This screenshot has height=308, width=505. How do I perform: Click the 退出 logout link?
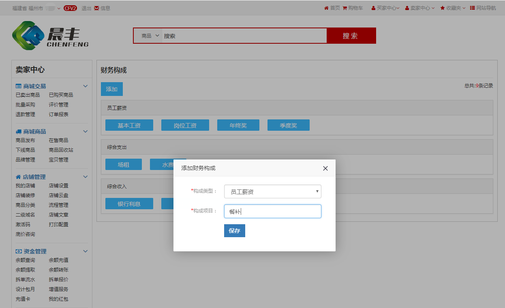(86, 8)
